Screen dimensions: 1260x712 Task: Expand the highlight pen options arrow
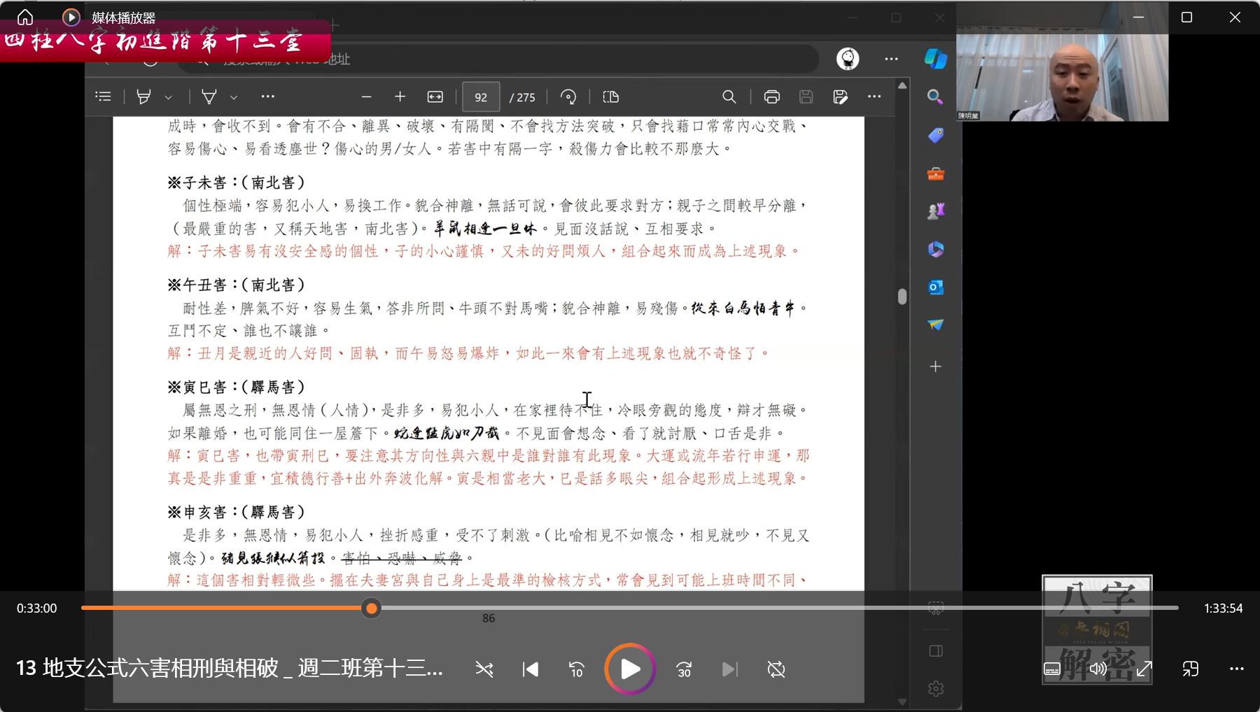(x=168, y=97)
